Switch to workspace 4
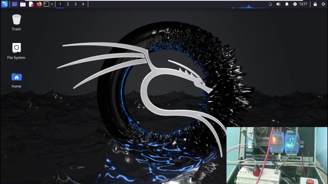The height and width of the screenshot is (184, 328). (x=83, y=4)
